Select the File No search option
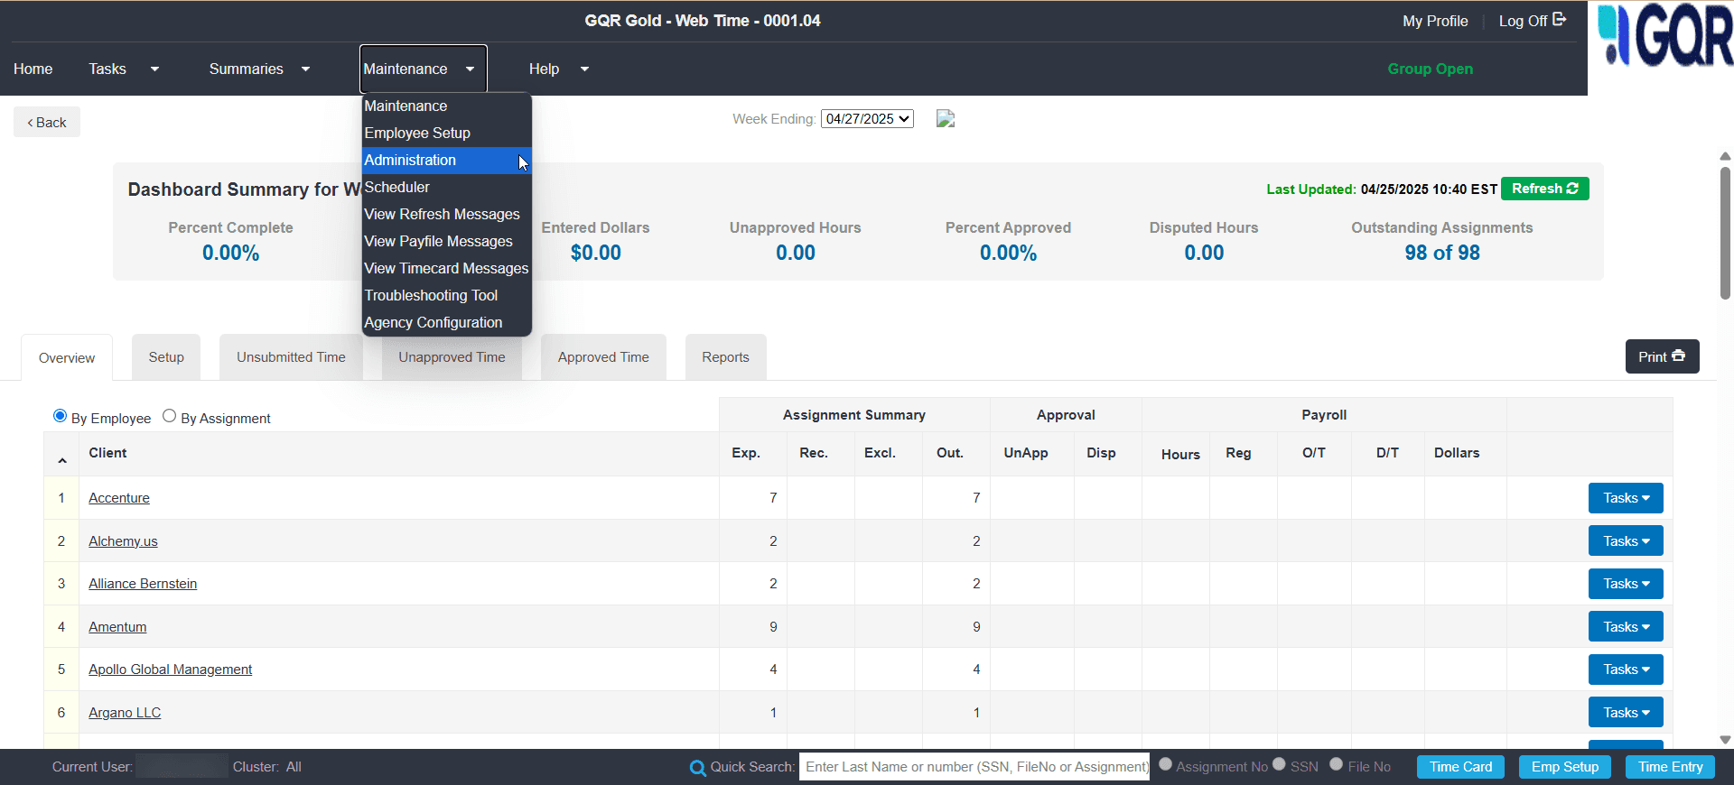The width and height of the screenshot is (1734, 785). click(x=1336, y=764)
